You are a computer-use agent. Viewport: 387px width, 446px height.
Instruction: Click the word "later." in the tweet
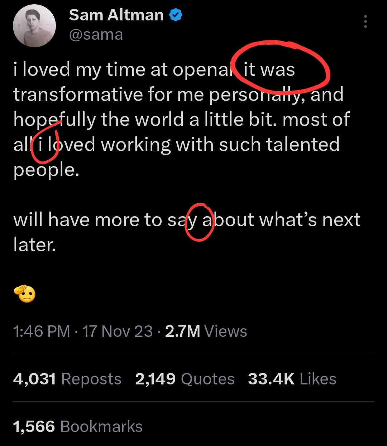[35, 244]
